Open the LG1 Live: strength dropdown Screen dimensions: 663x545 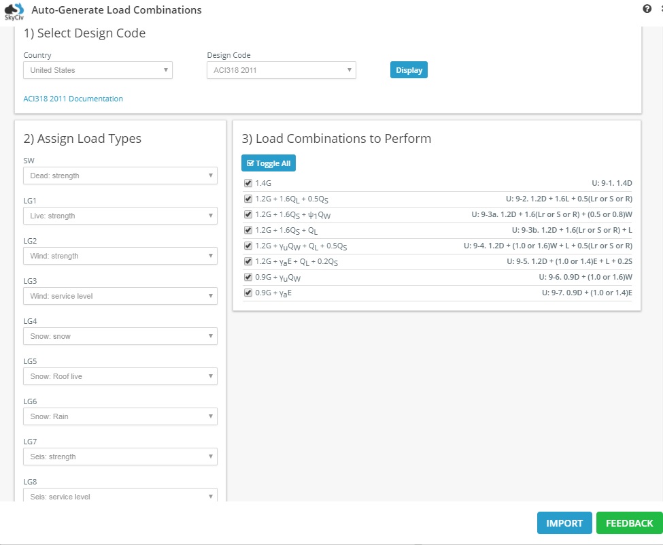120,216
